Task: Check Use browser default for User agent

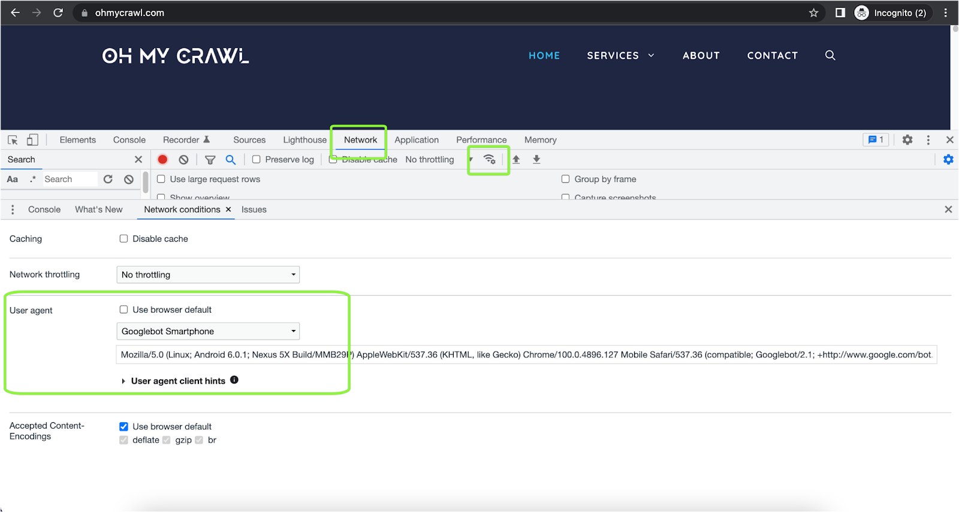Action: click(x=124, y=310)
